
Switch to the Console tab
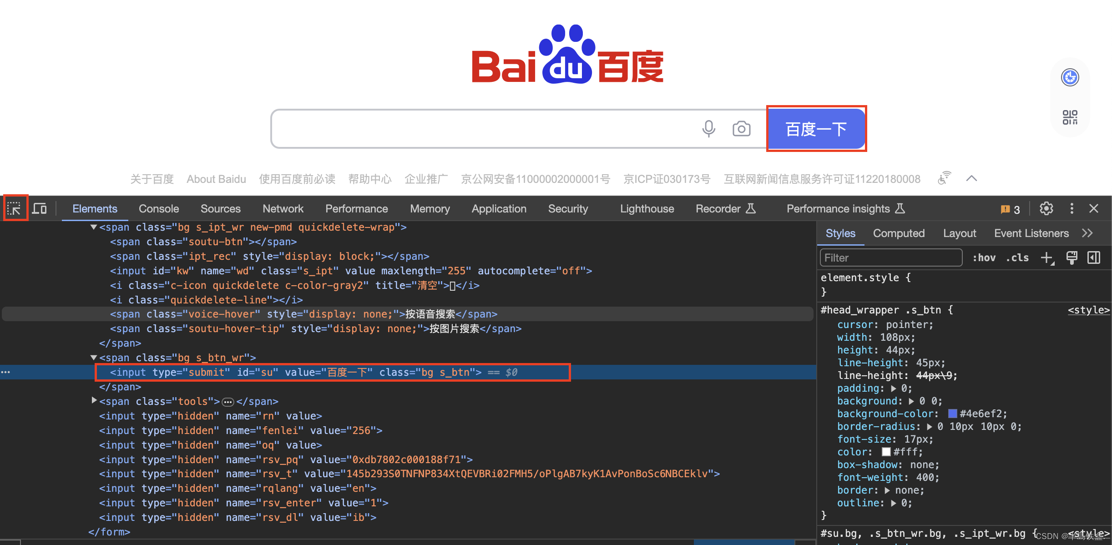tap(158, 209)
